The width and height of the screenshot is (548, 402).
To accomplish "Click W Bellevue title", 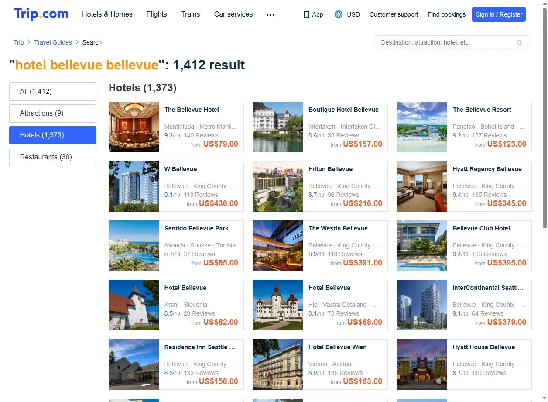I will click(x=181, y=169).
